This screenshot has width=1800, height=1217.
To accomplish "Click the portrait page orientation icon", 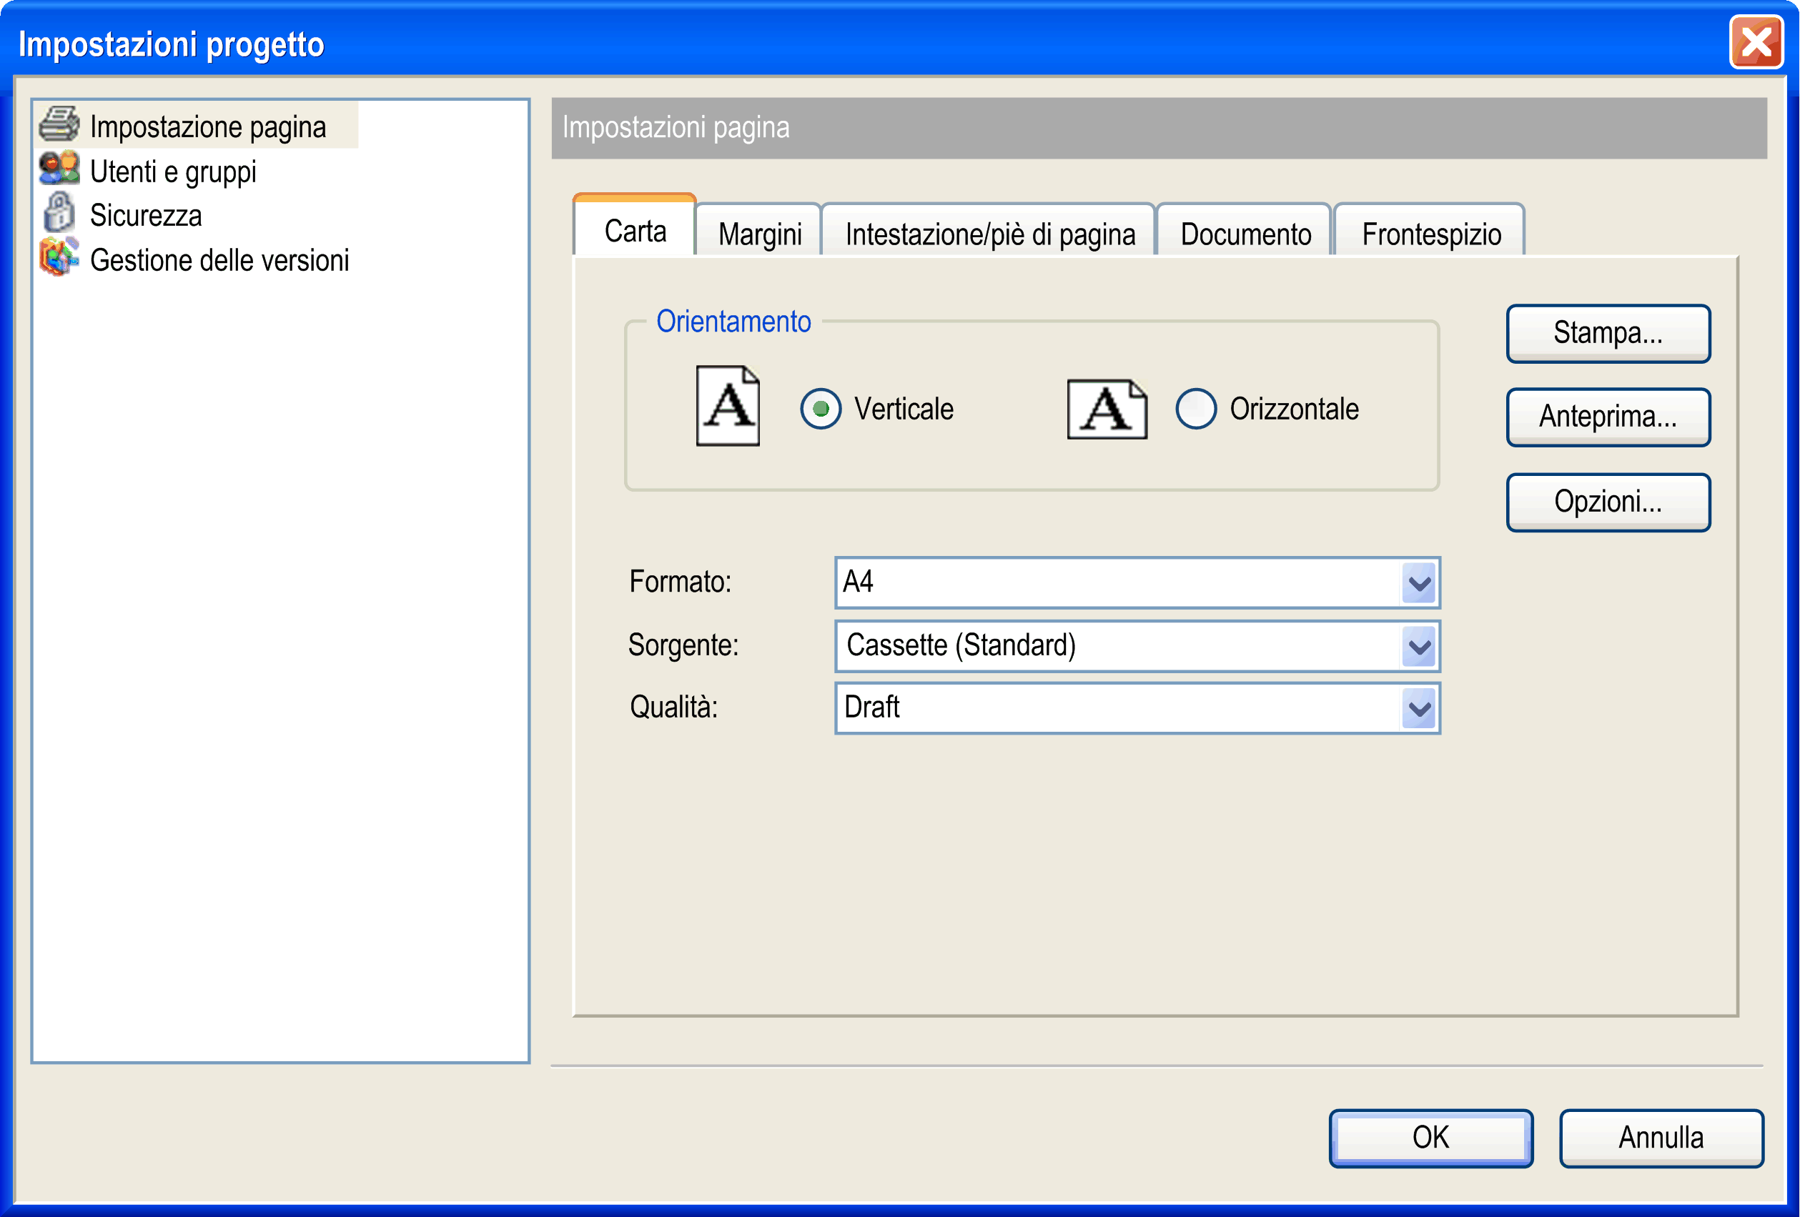I will (727, 407).
